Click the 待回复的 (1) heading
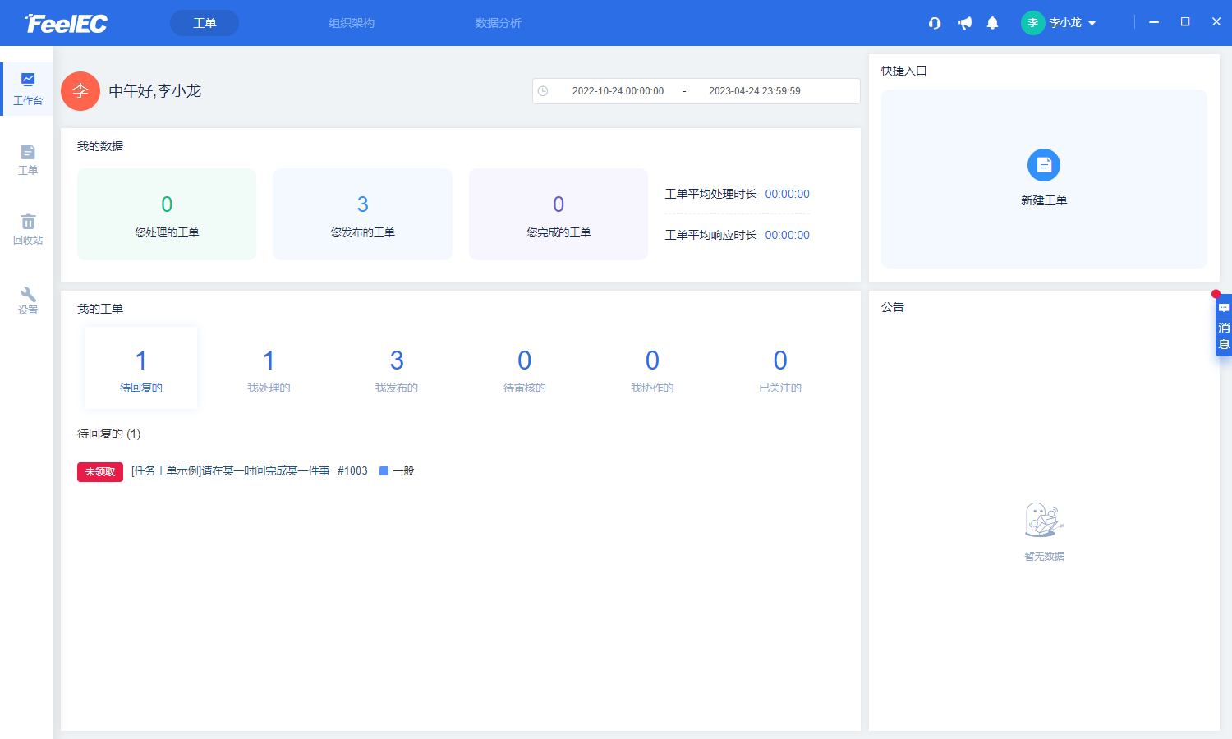 [109, 434]
